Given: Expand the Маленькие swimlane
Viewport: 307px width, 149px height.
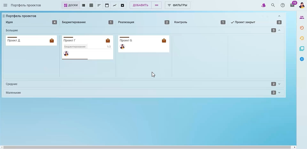Looking at the screenshot, I should pyautogui.click(x=279, y=93).
